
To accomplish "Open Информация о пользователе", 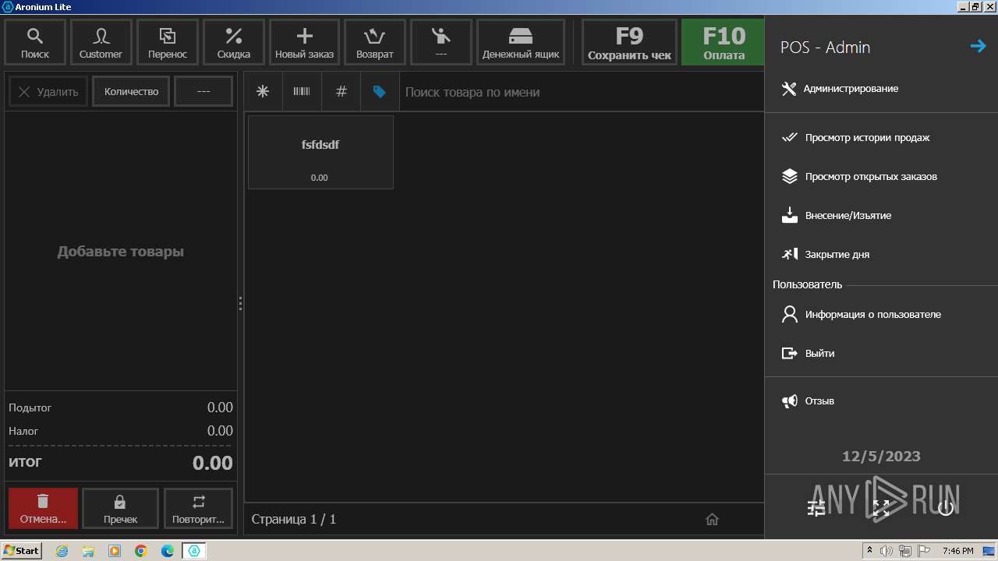I will click(x=881, y=315).
